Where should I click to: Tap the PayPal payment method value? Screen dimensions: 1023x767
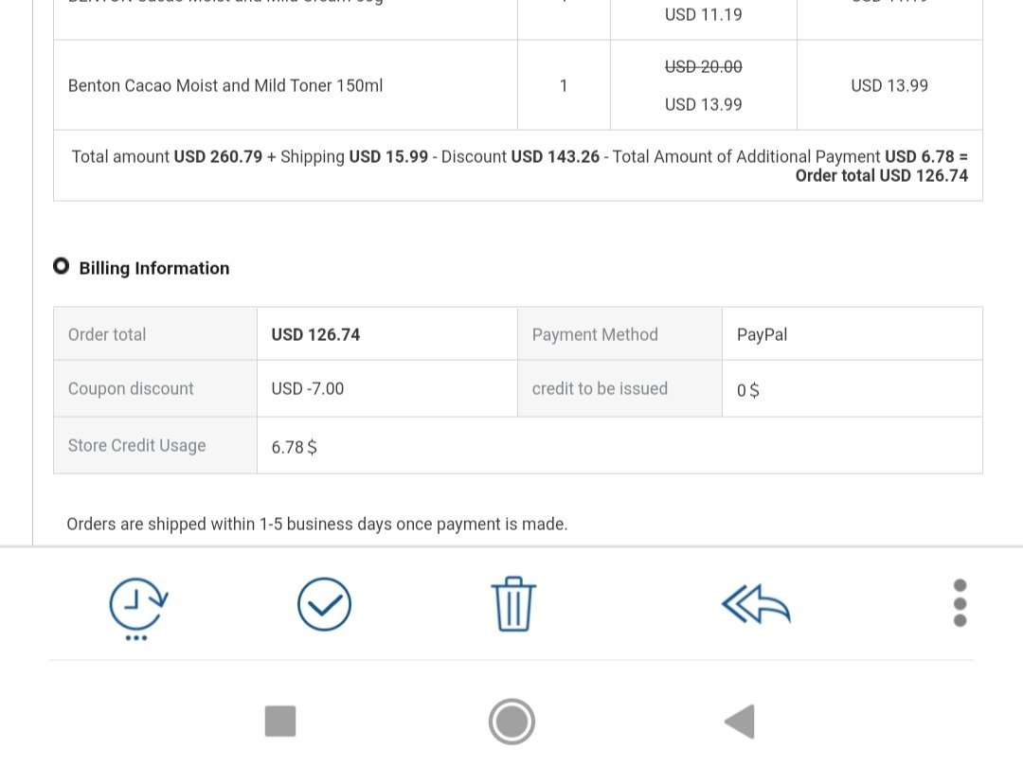click(x=762, y=334)
